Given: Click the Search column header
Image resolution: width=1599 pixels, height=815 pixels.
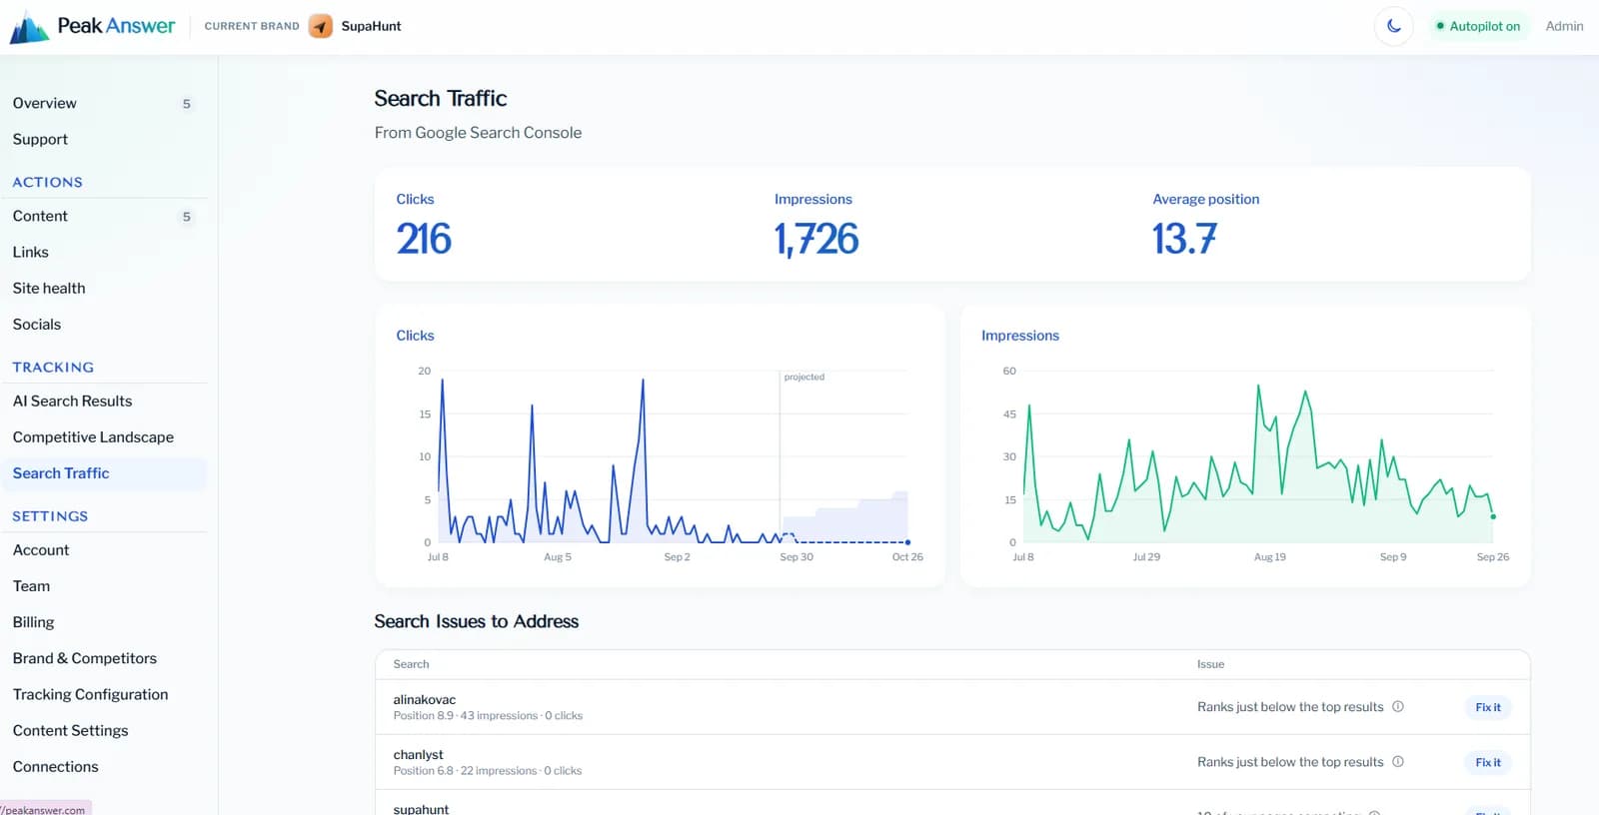Looking at the screenshot, I should [411, 664].
